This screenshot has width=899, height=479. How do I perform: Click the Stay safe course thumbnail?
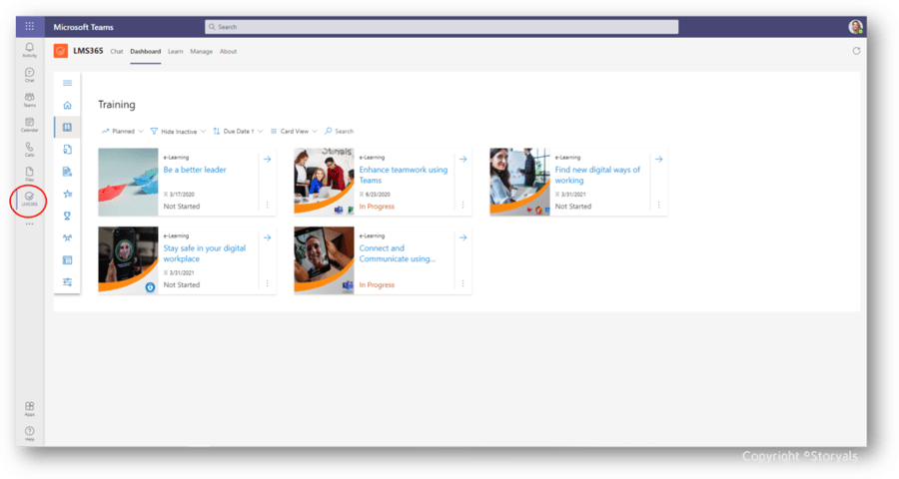click(129, 260)
